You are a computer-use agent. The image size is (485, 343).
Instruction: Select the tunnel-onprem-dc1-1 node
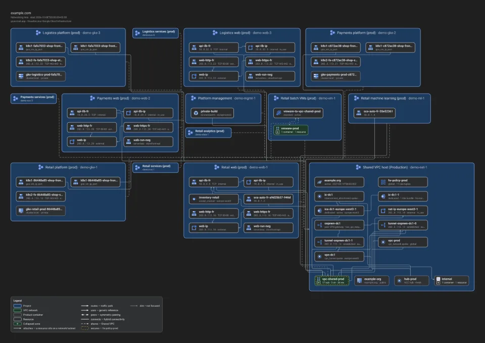(339, 242)
